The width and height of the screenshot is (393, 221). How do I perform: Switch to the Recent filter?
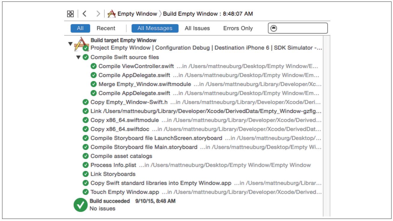106,28
